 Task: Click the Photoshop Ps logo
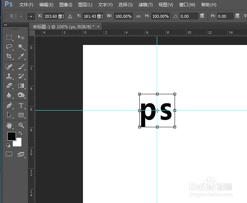coord(8,4)
